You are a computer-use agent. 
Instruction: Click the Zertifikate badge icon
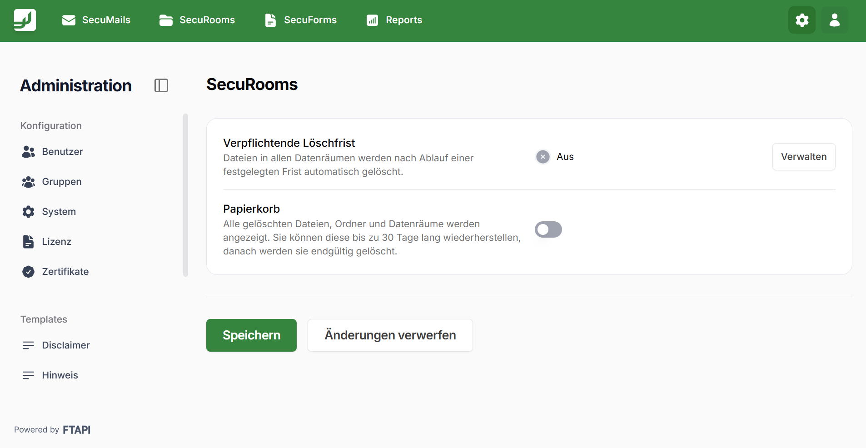coord(28,272)
